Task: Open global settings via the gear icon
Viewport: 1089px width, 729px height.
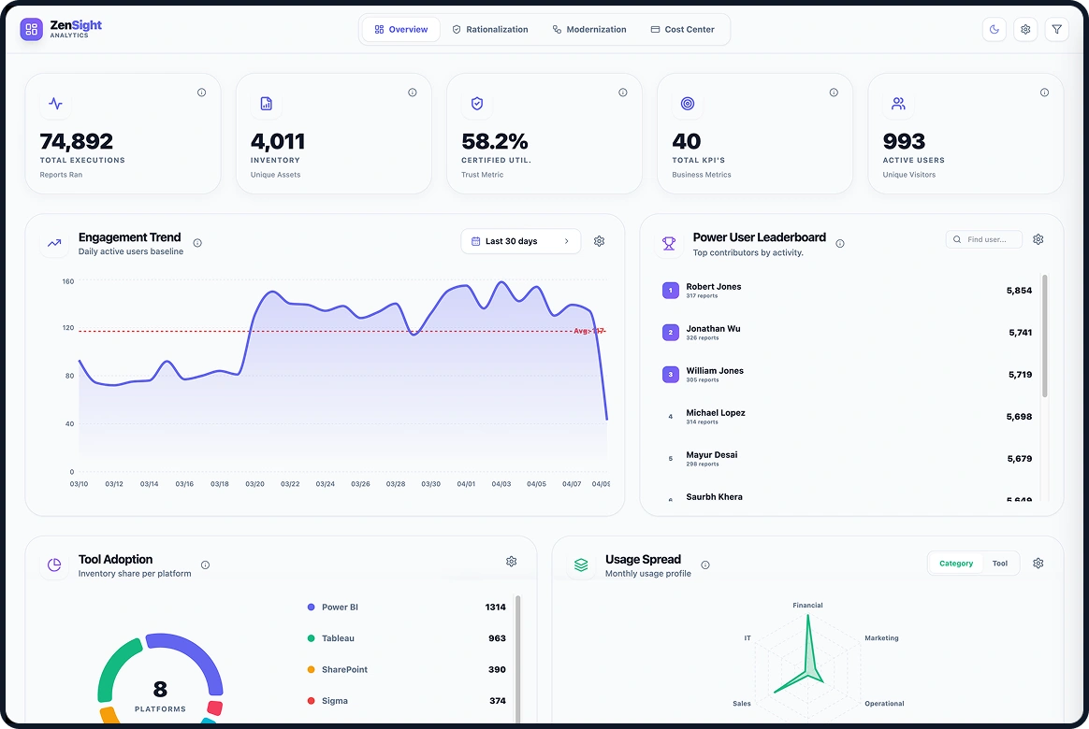Action: 1025,29
